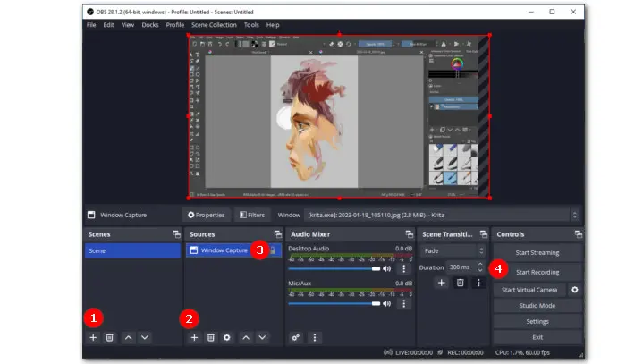Undock the Controls panel
The width and height of the screenshot is (626, 364).
coord(578,234)
